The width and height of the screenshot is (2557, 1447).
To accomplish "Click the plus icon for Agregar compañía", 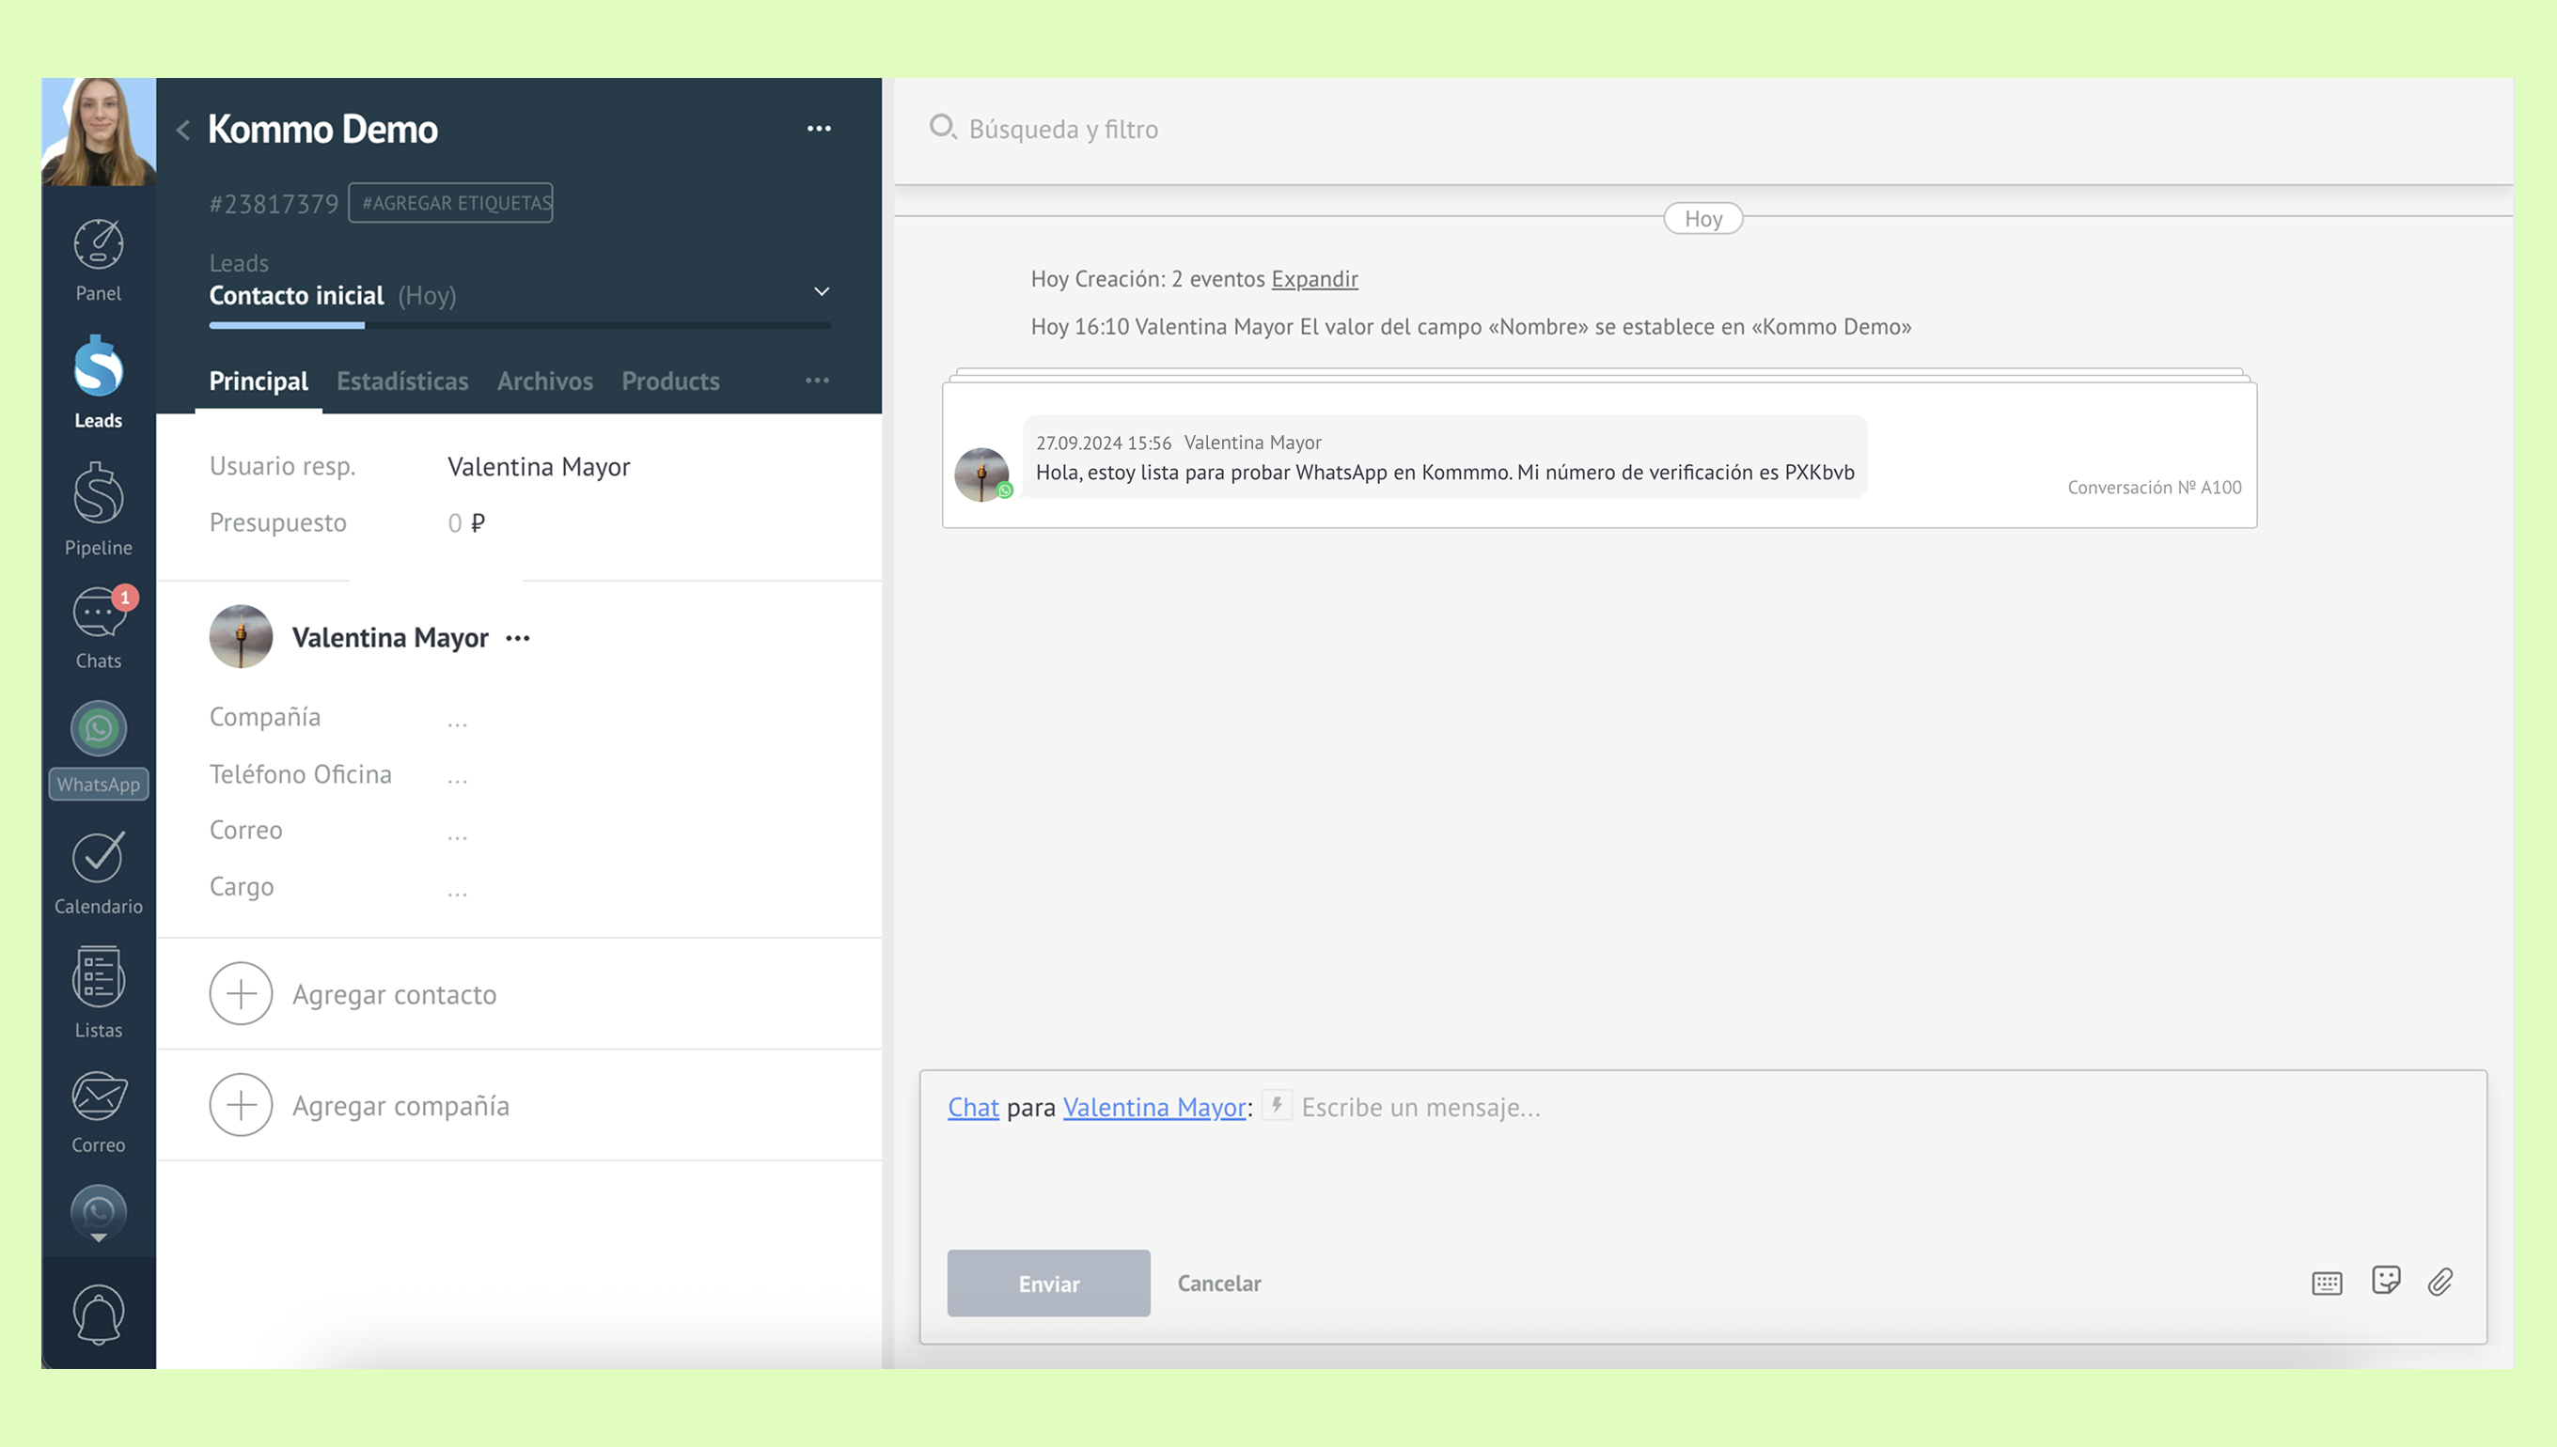I will click(x=241, y=1105).
